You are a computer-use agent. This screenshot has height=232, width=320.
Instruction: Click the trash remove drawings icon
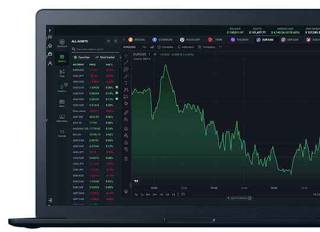click(126, 158)
